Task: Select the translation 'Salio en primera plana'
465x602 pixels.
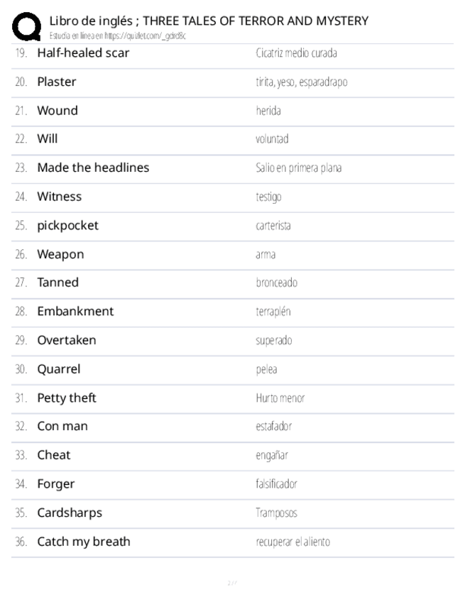Action: (x=299, y=168)
